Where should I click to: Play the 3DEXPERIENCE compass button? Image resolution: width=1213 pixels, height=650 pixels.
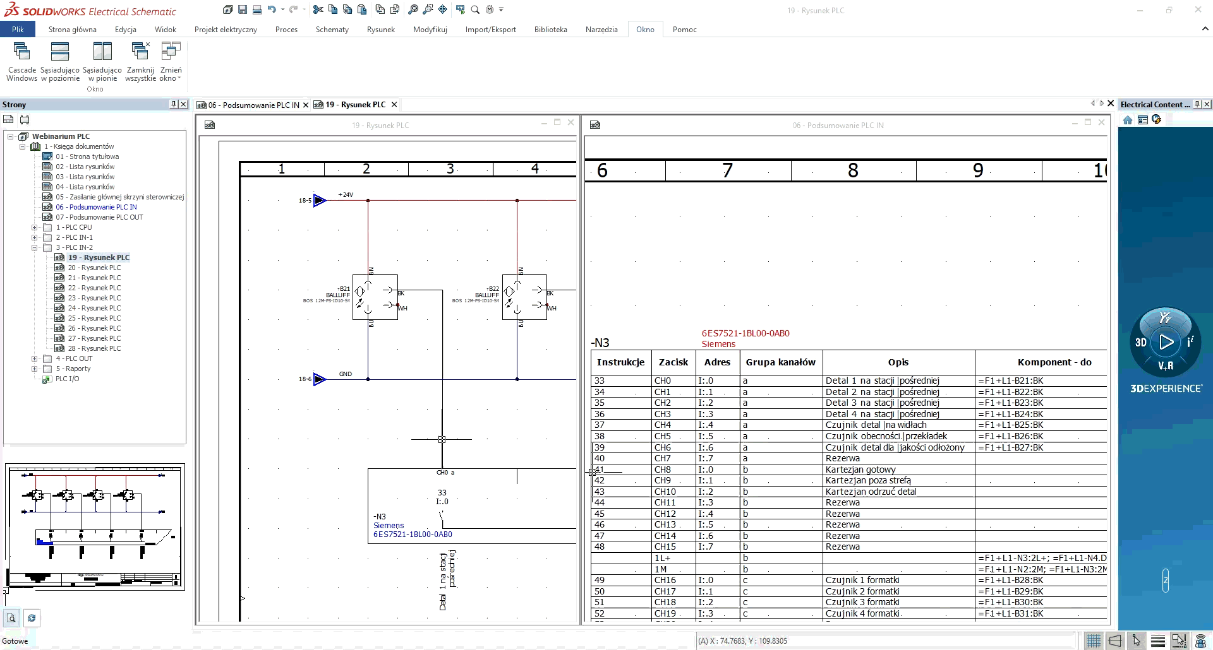[x=1166, y=342]
